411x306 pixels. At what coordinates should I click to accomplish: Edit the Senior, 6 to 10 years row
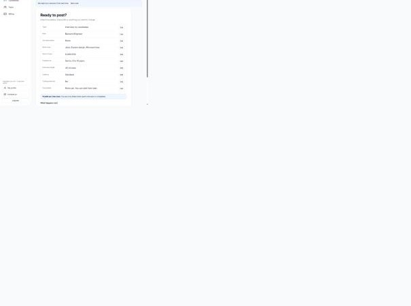point(122,61)
